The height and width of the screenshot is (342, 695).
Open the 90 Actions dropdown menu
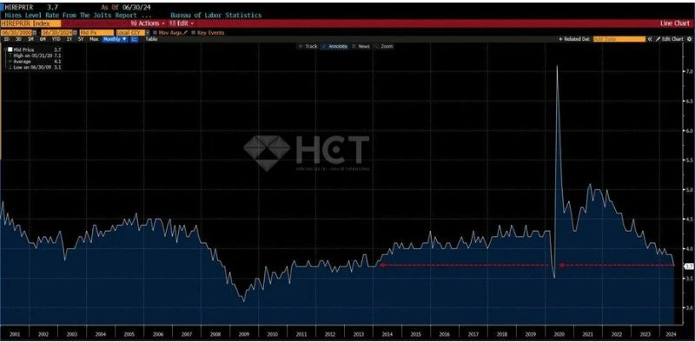148,23
